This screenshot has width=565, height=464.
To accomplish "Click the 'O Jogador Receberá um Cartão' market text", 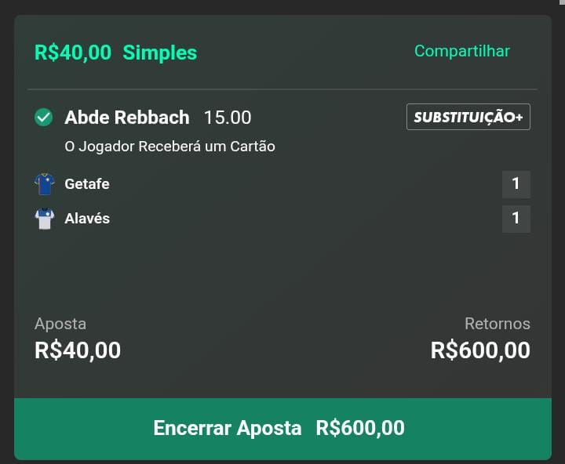I will 169,147.
